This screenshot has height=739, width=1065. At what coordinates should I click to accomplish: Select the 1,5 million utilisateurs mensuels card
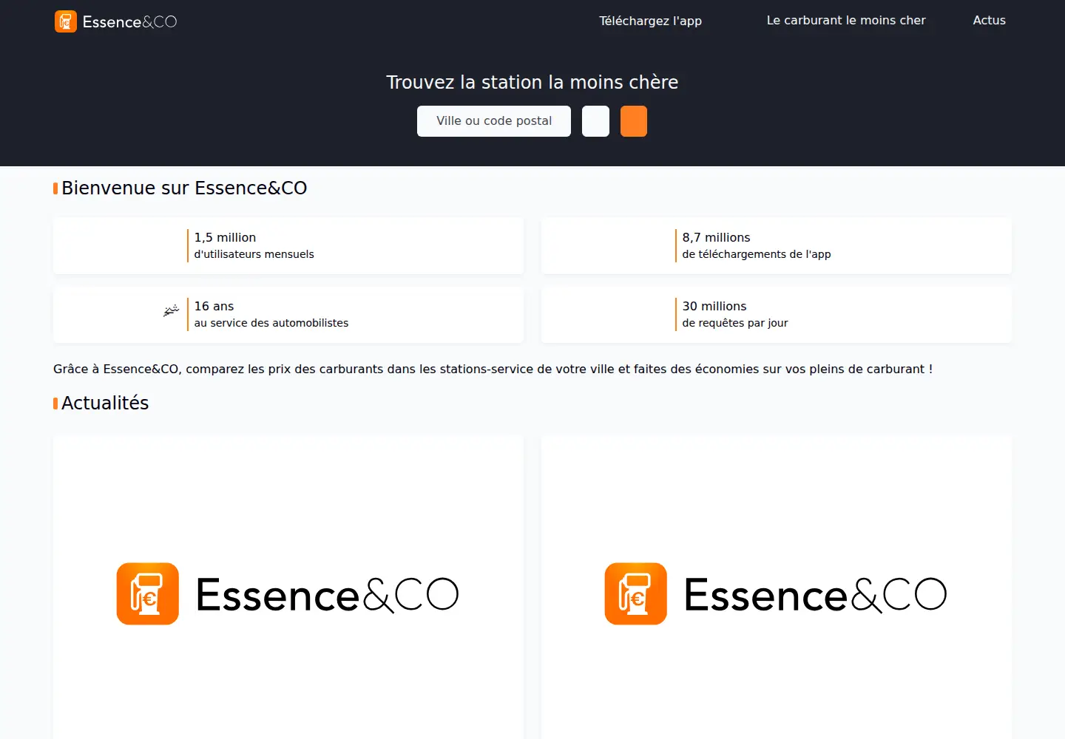[288, 245]
